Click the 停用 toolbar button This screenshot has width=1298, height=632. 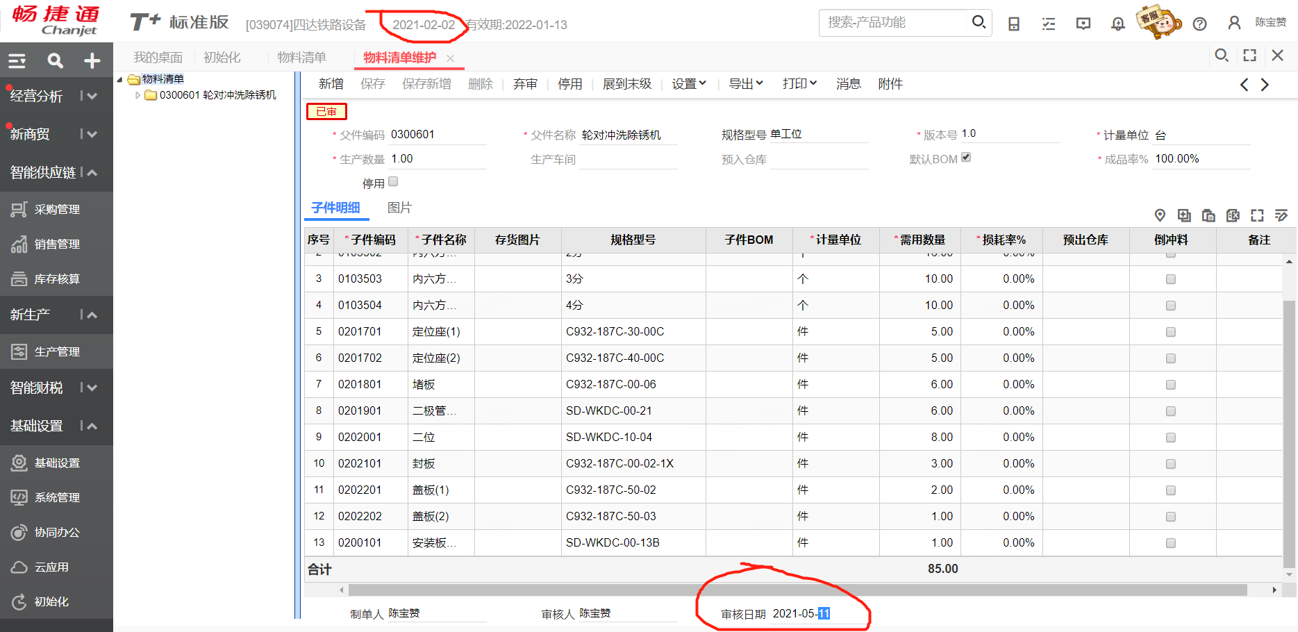[570, 84]
